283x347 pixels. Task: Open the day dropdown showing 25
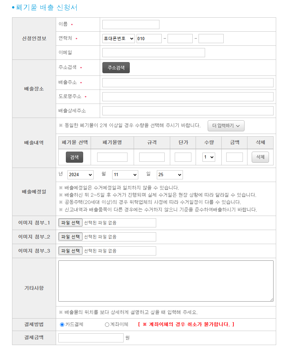click(170, 174)
